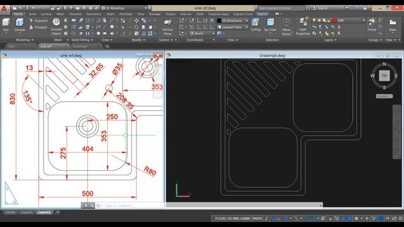Image resolution: width=404 pixels, height=227 pixels.
Task: Click the Undo icon in quick access toolbar
Action: coord(33,8)
